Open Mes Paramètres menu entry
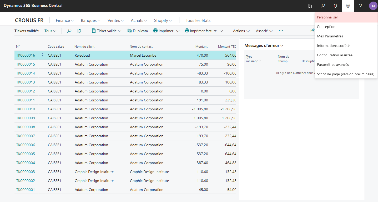 pos(346,36)
